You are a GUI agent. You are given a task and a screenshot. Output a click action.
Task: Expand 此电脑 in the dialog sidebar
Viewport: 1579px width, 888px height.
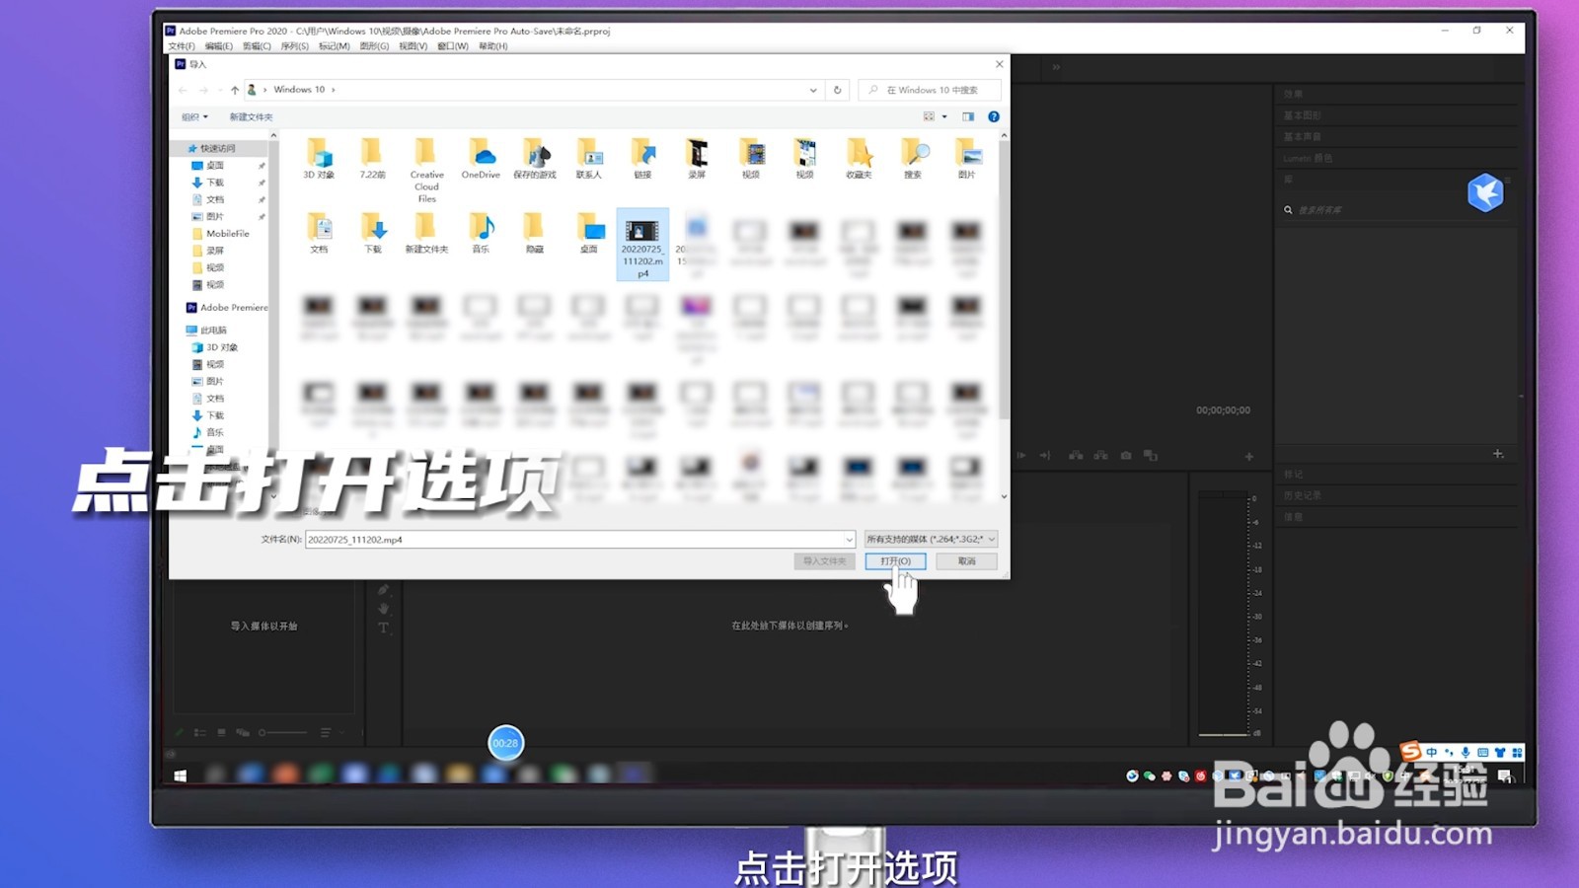click(x=190, y=330)
